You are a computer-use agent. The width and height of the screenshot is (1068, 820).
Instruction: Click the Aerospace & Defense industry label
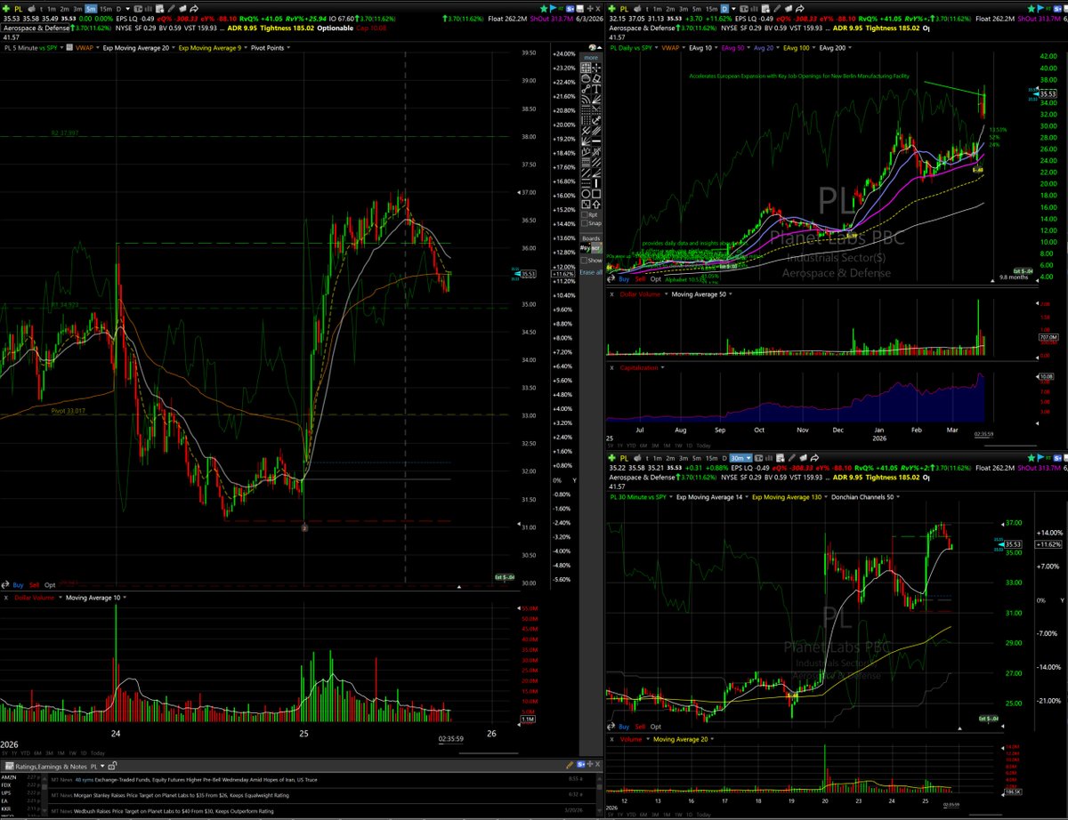37,28
